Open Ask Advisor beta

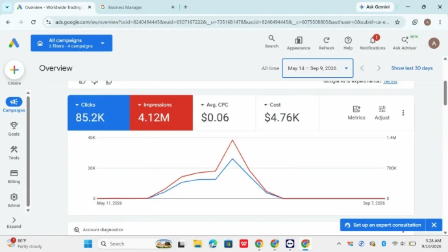[404, 43]
